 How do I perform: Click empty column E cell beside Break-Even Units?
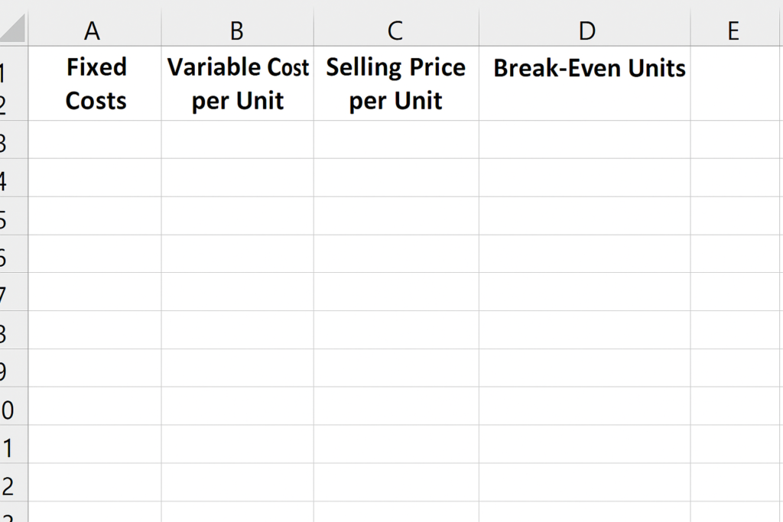(736, 83)
